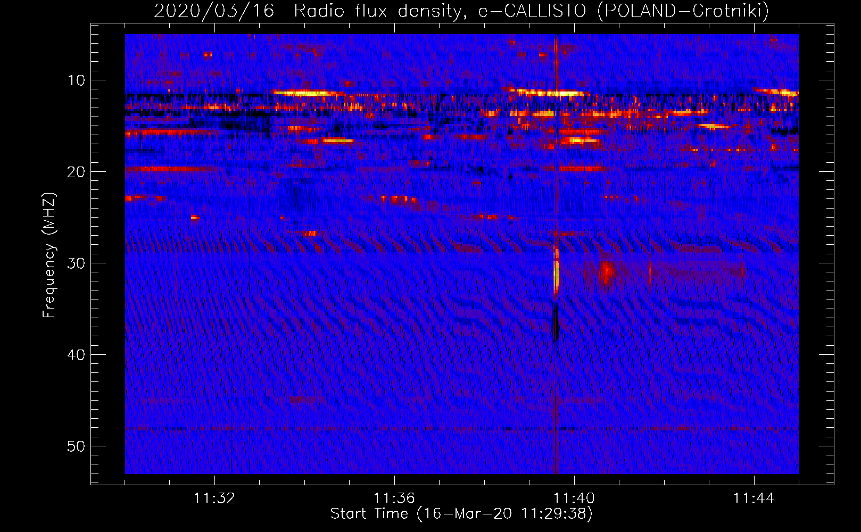
Task: Click the '11:44' time tick label
Action: pos(754,498)
